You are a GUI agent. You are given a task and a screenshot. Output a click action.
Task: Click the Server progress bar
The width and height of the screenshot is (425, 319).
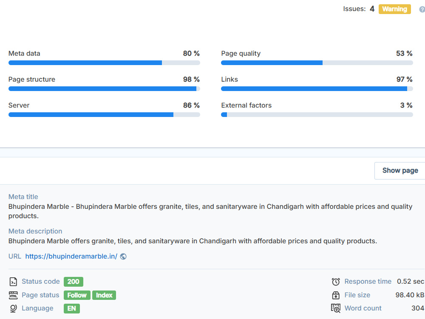click(x=104, y=115)
